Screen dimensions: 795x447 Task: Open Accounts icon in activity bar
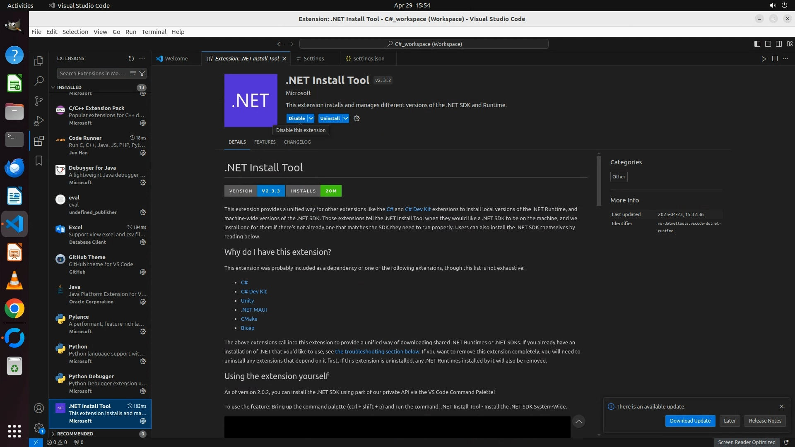coord(39,409)
